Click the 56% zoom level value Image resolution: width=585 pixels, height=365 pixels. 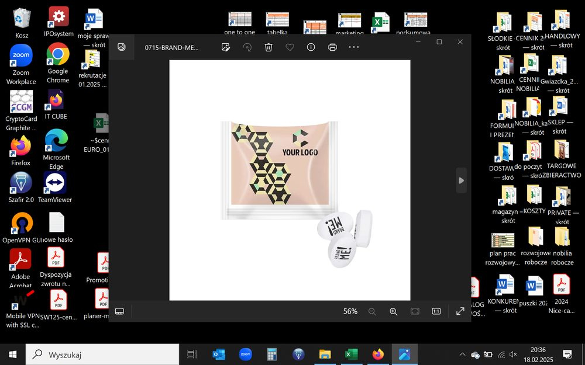click(x=350, y=311)
